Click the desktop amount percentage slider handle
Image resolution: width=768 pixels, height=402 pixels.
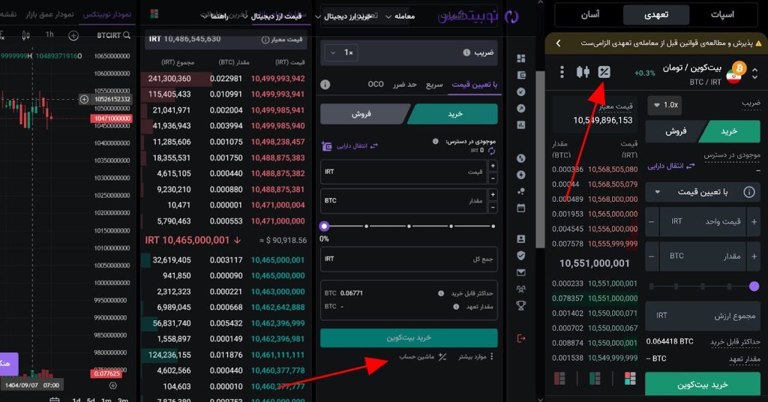pyautogui.click(x=324, y=226)
